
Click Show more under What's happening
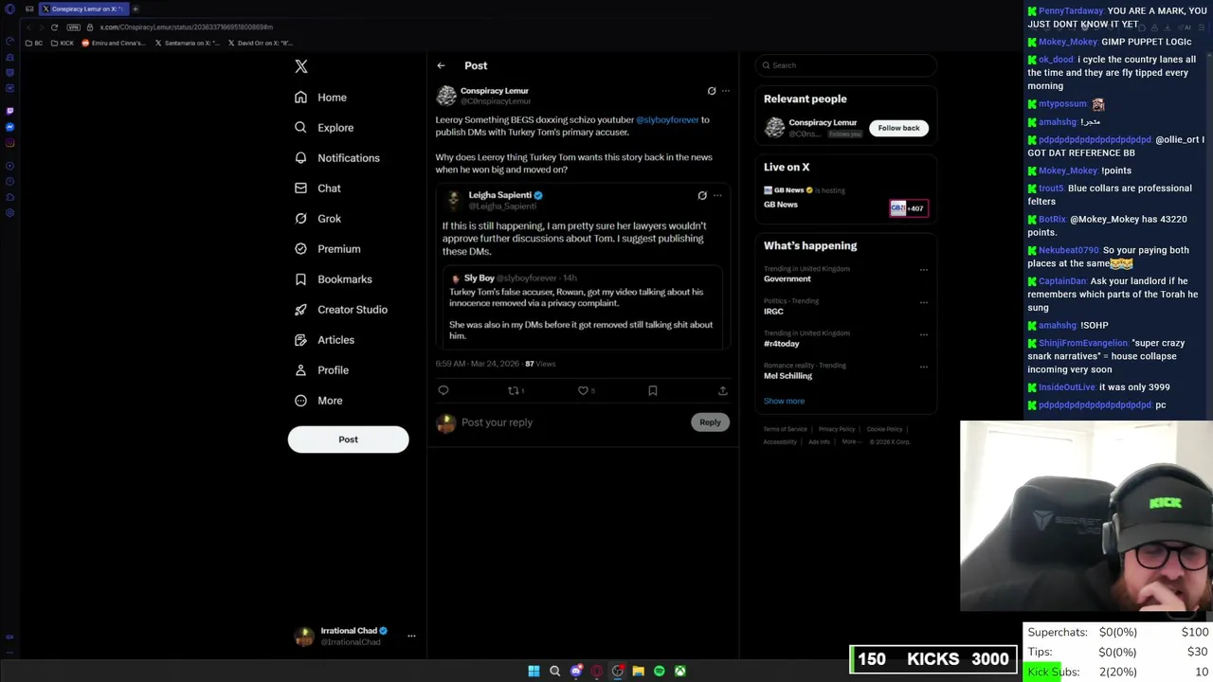coord(784,401)
